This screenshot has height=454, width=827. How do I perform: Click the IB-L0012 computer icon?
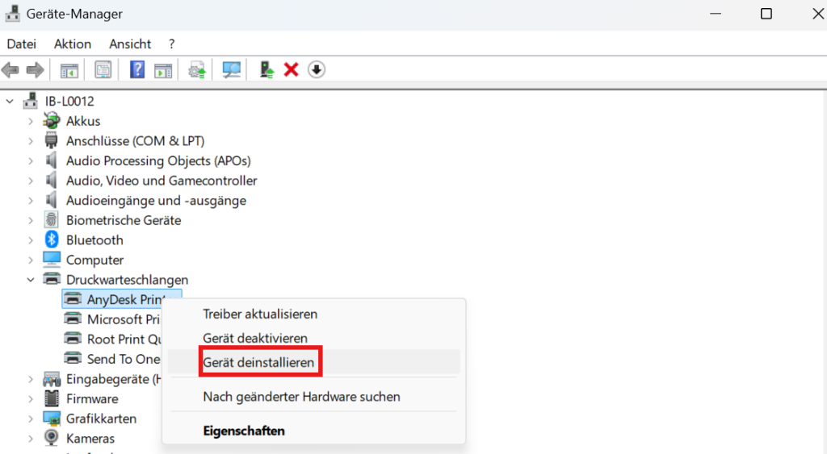31,101
